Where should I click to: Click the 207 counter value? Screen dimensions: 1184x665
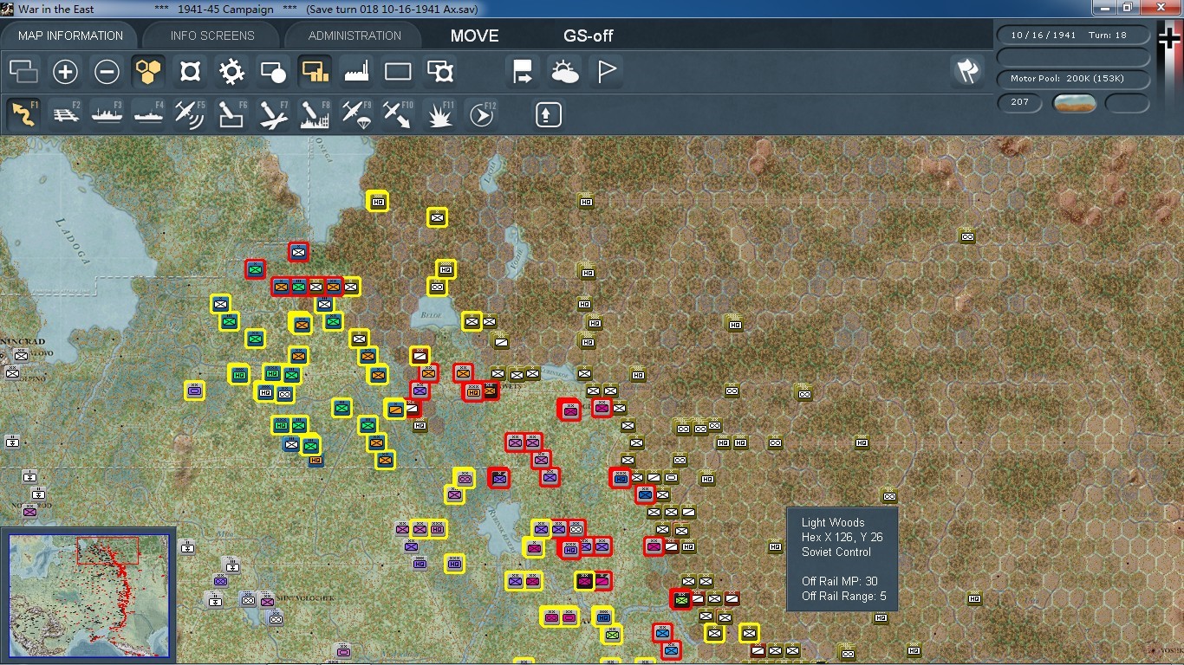tap(1019, 102)
